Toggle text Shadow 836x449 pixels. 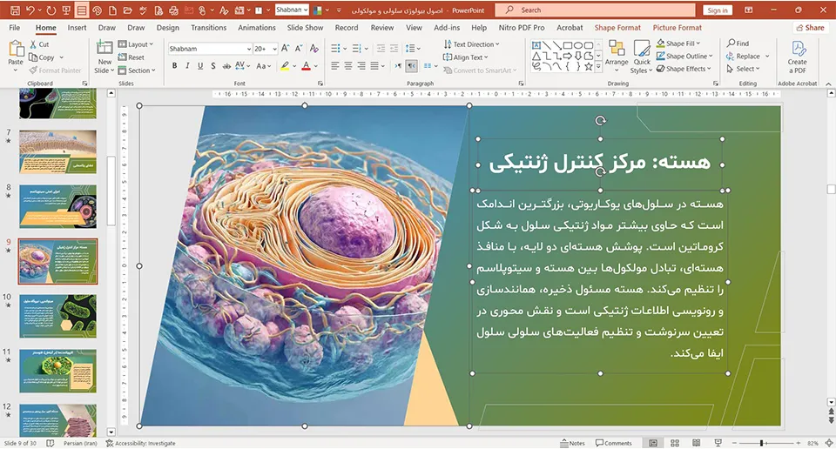coord(212,65)
